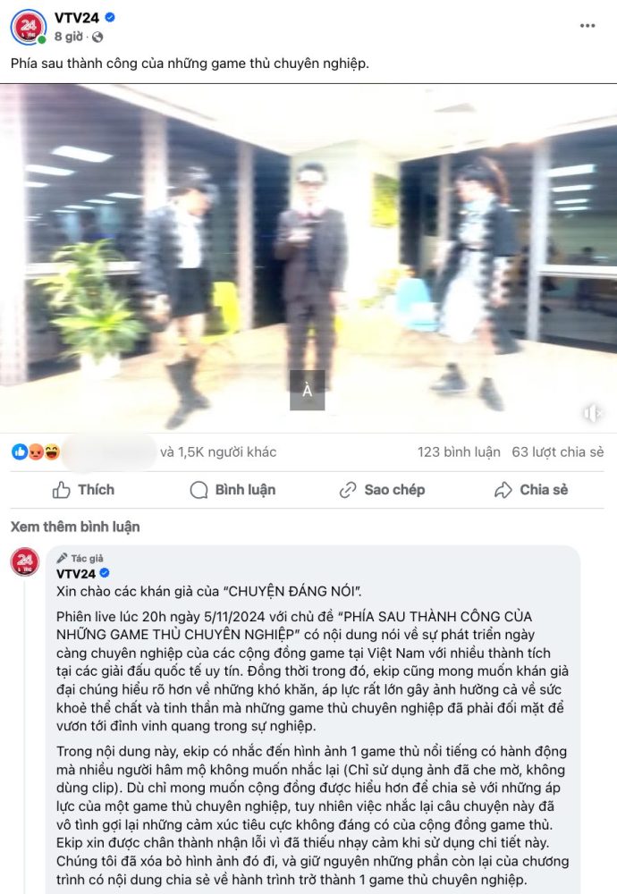This screenshot has height=894, width=617.
Task: Click the VTV24 avatar beside the comment
Action: pos(25,561)
